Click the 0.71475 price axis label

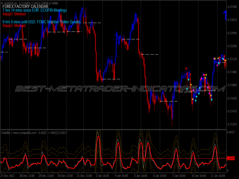coord(232,111)
